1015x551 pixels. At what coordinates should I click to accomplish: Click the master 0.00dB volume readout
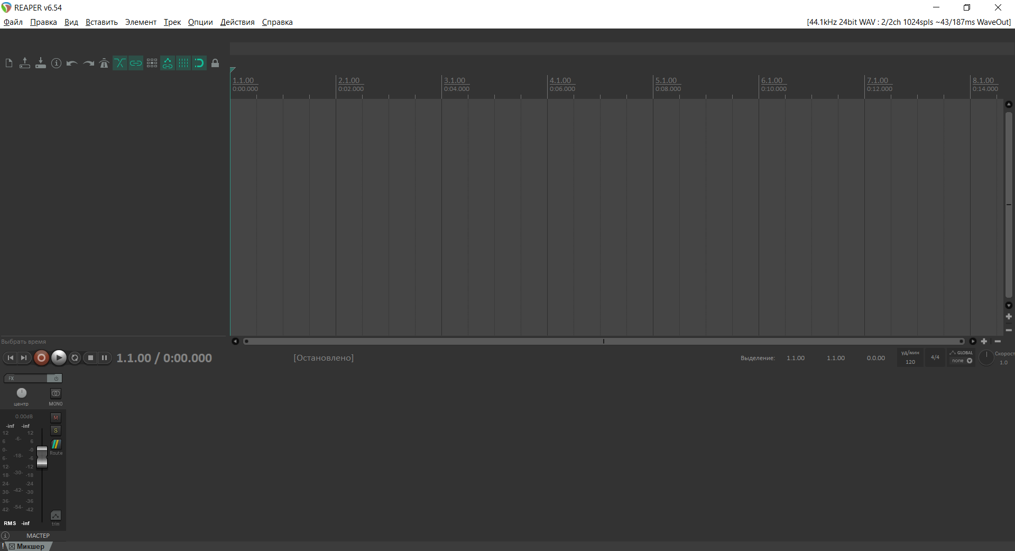[24, 417]
